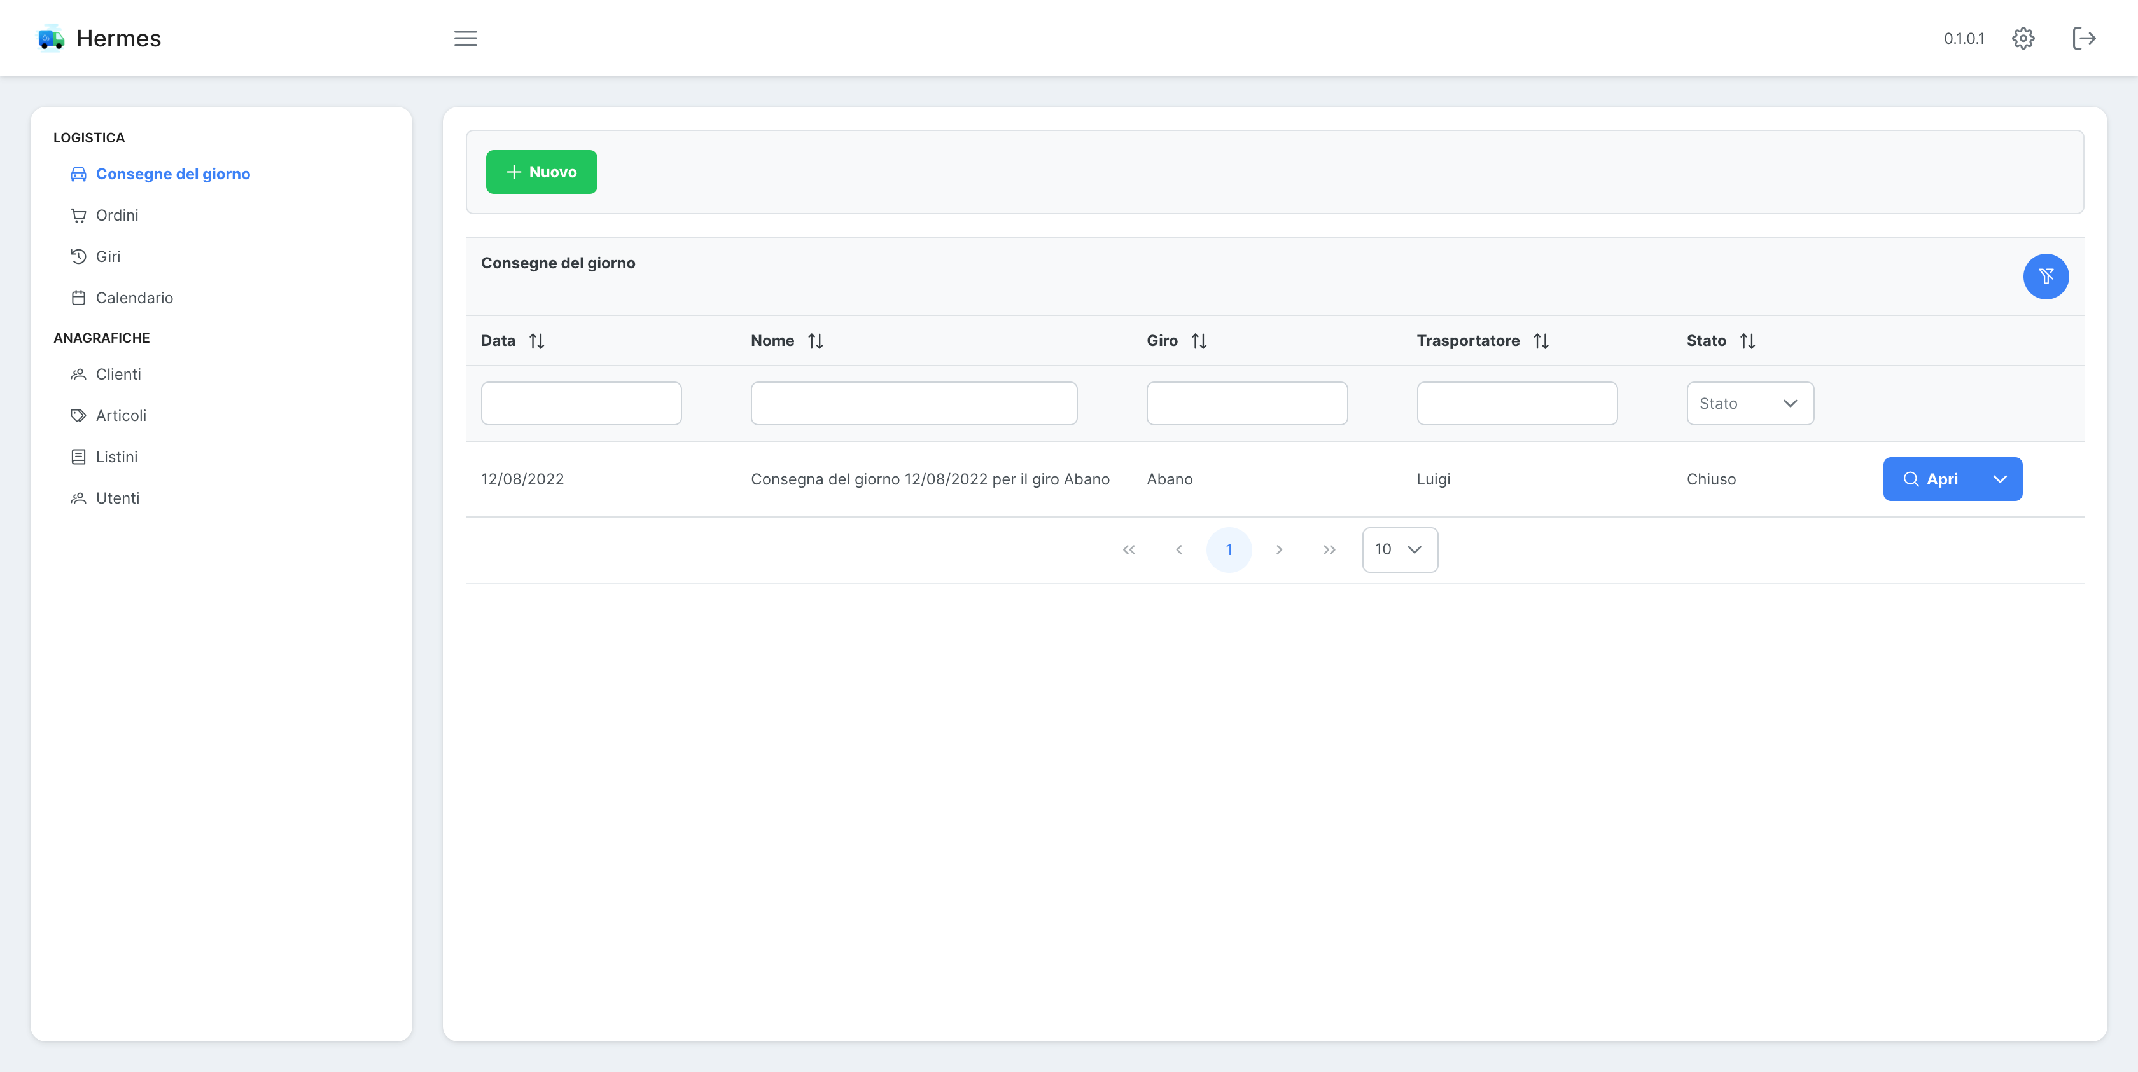Image resolution: width=2138 pixels, height=1072 pixels.
Task: Sort by the Stato column arrows
Action: tap(1747, 341)
